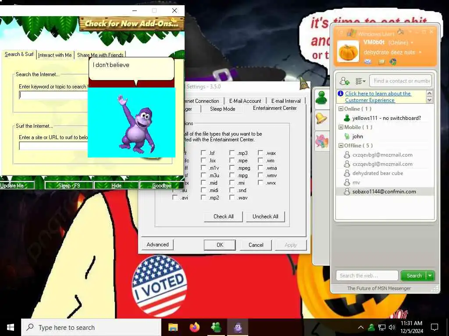Open the mail envelope icon in Messenger

(368, 61)
